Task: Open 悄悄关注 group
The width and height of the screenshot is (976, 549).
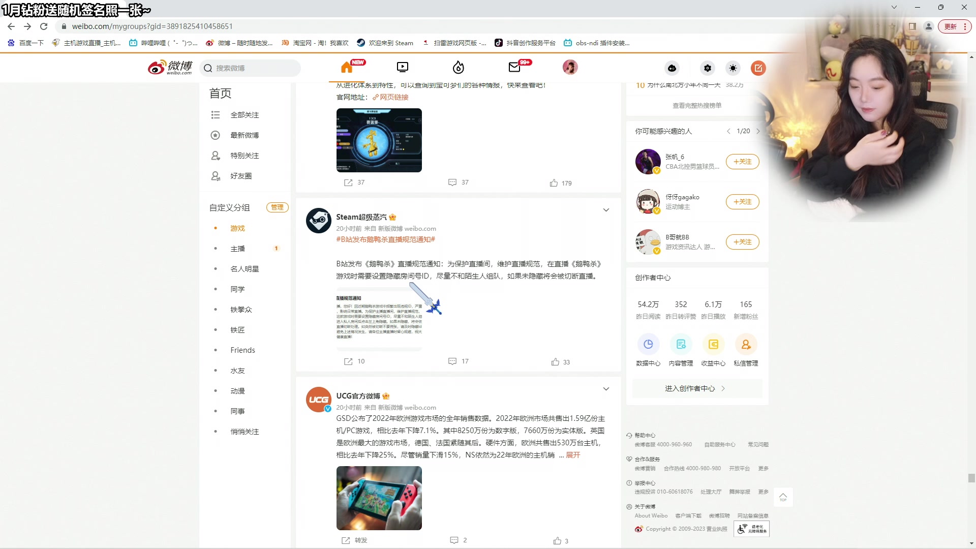Action: [245, 432]
